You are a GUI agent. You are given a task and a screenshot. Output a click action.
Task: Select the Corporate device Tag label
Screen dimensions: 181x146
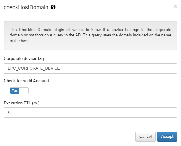click(x=24, y=59)
